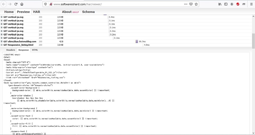This screenshot has height=135, width=255.
Task: Expand the vertical-ja.svg request with 0.2ms
Action: [x=1, y=34]
